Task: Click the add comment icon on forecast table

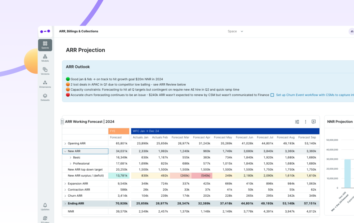Action: pyautogui.click(x=314, y=122)
